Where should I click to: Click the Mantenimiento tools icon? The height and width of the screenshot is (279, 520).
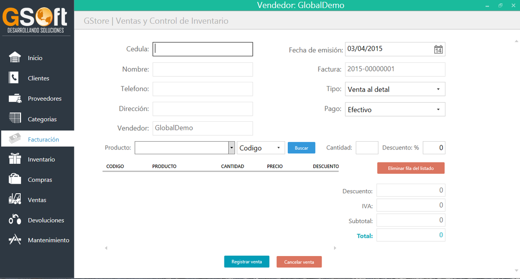pos(15,240)
